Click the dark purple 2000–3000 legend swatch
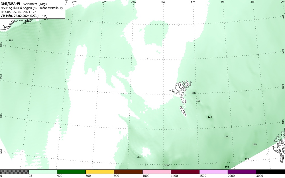The width and height of the screenshot is (285, 178). click(242, 172)
